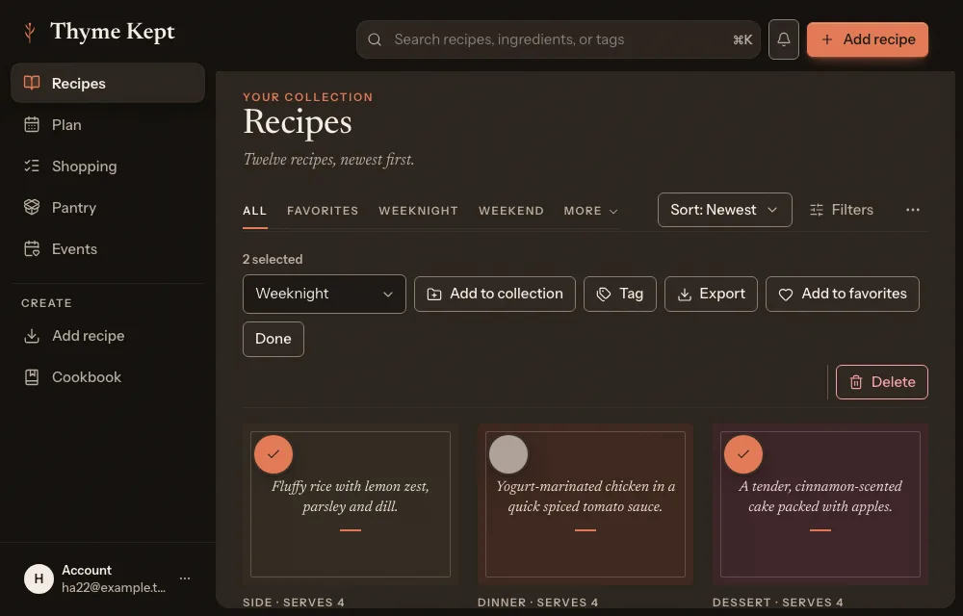
Task: Click the Search recipes input field
Action: coord(559,39)
